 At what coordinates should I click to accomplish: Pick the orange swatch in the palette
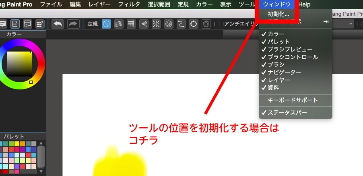[x=23, y=144]
